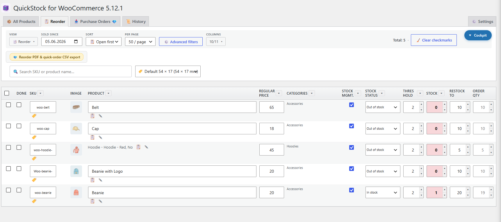Click the label tag icon under woo-cap SKU
Screen dimensions: 501x222
point(34,137)
